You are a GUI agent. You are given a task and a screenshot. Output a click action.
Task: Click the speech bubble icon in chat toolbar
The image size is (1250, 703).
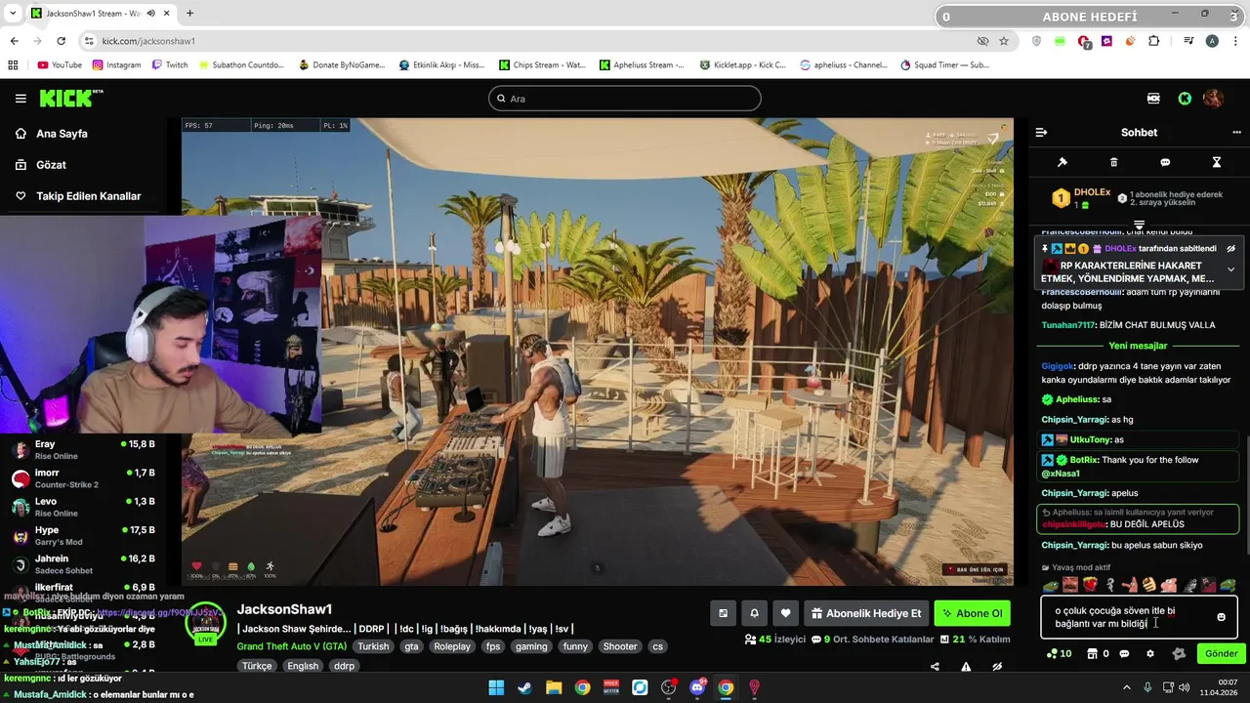(1165, 162)
